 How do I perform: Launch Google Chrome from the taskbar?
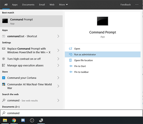[x=14, y=120]
